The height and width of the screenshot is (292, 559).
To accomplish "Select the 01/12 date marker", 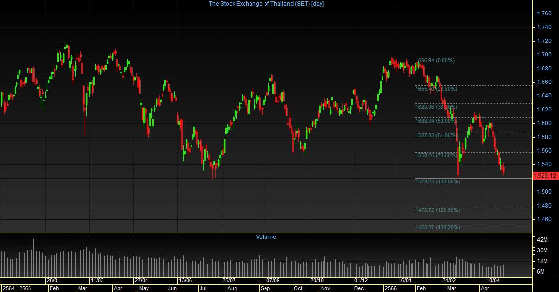I will pyautogui.click(x=361, y=280).
